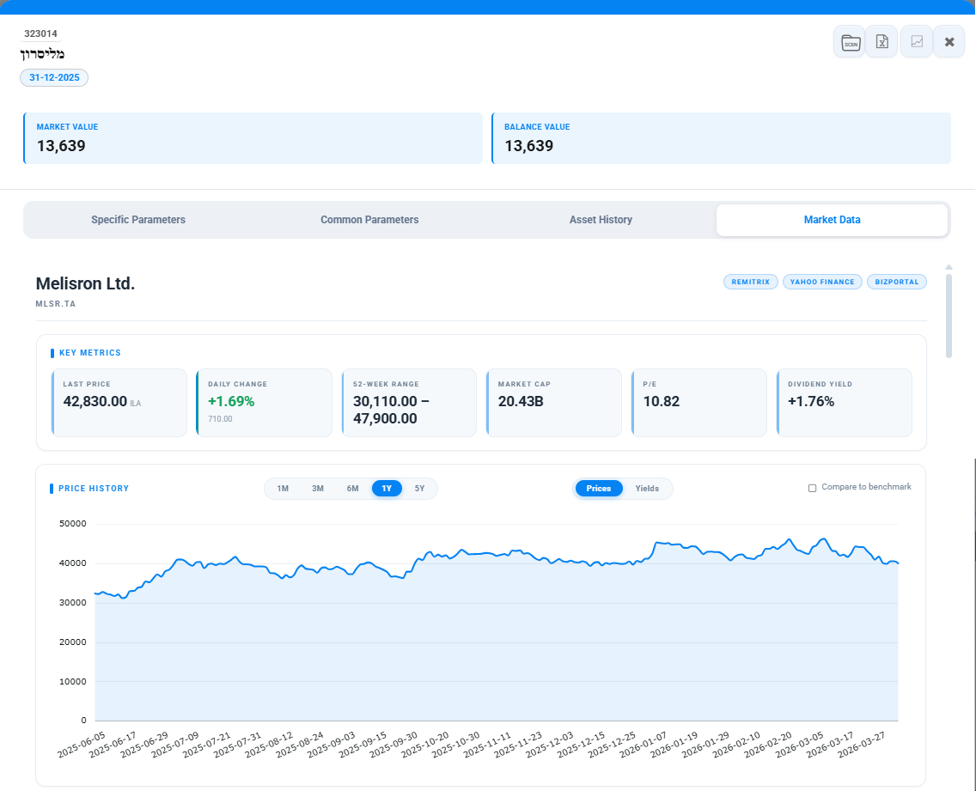Click the 52-Week Range metric card

tap(409, 403)
